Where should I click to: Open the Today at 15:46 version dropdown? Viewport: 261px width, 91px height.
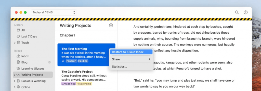click(54, 12)
